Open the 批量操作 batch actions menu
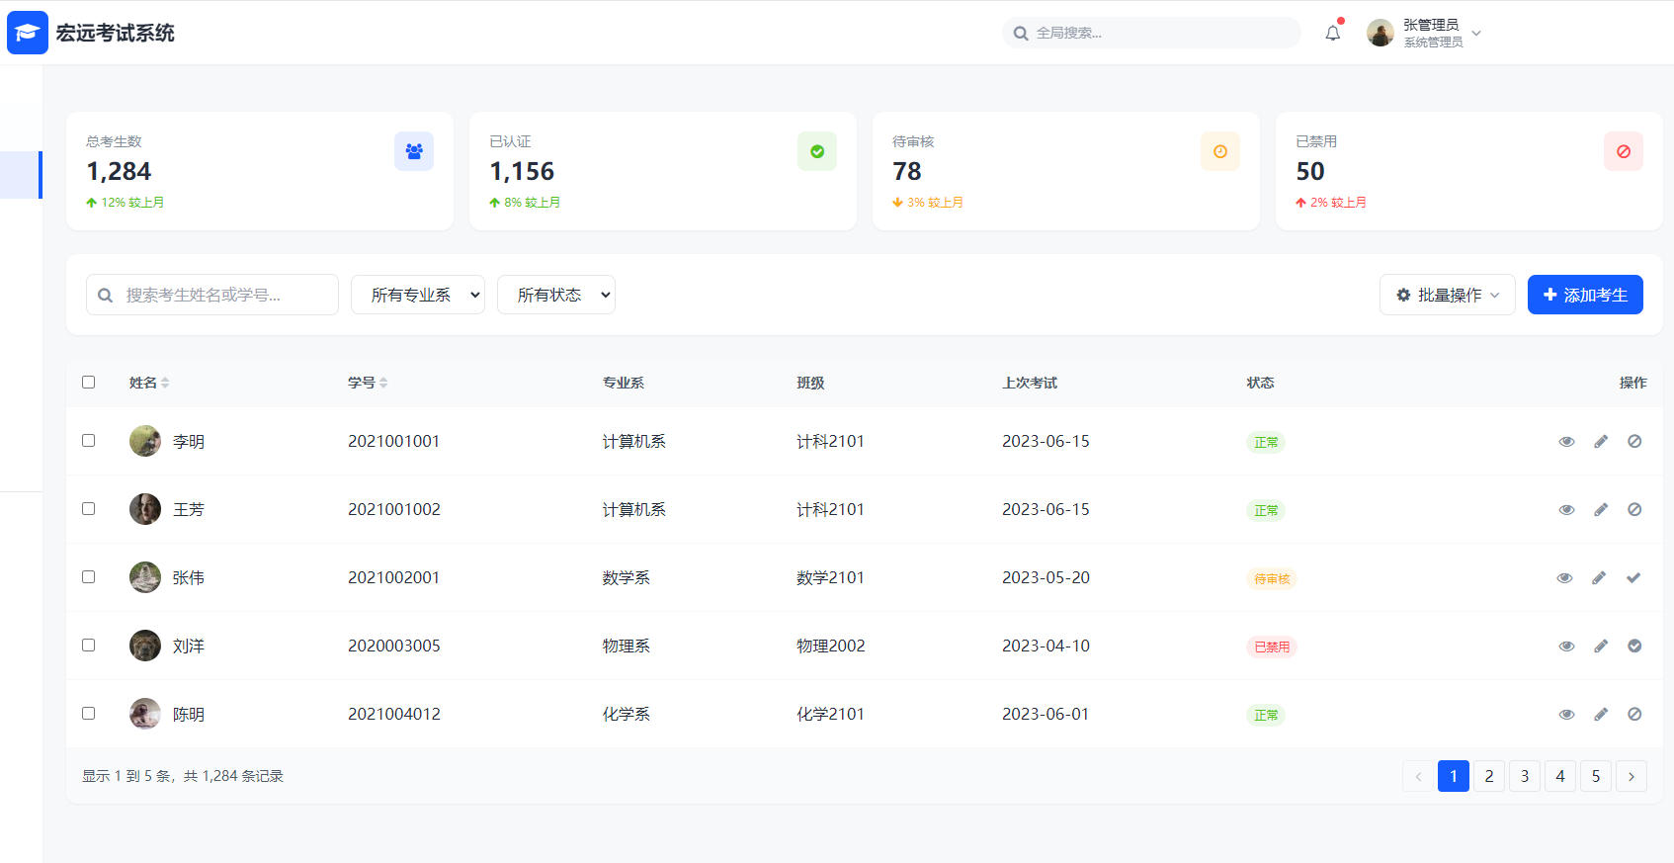This screenshot has width=1674, height=863. [1447, 295]
